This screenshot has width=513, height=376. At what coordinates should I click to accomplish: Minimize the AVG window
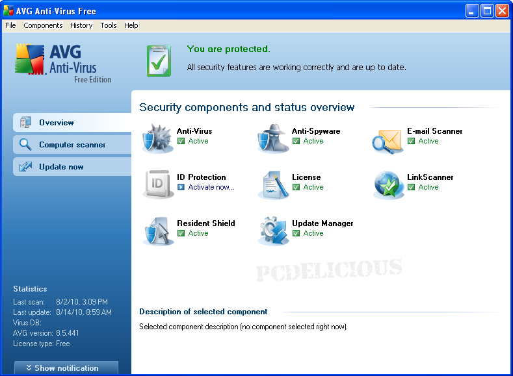click(x=472, y=11)
